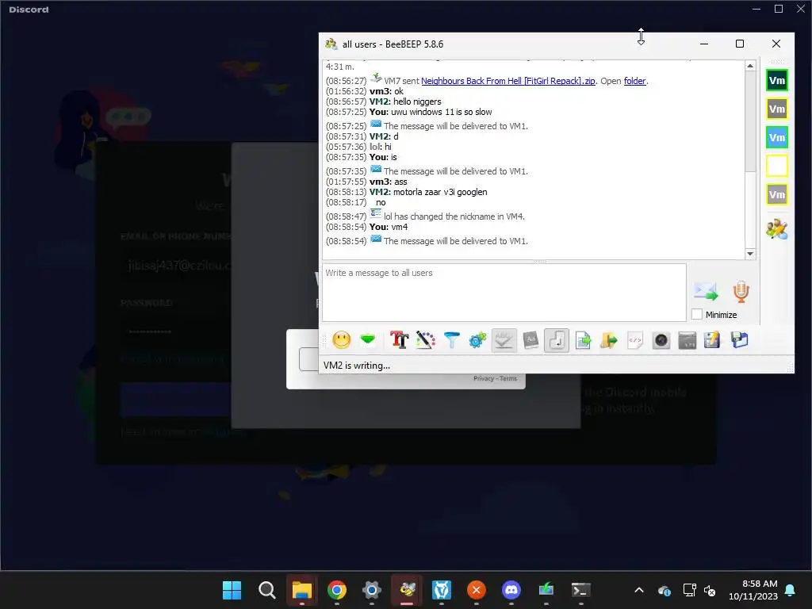Toggle the Aa dictionary word completion icon
Viewport: 812px width, 609px height.
(530, 340)
